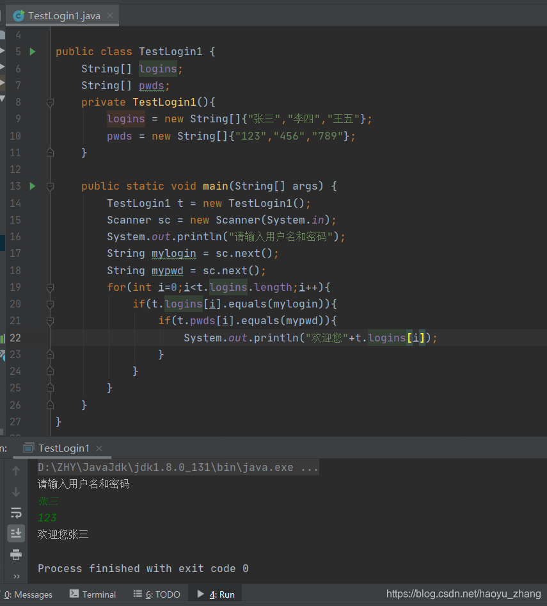Click the Run play icon in bottom bar
The image size is (547, 606).
click(200, 594)
